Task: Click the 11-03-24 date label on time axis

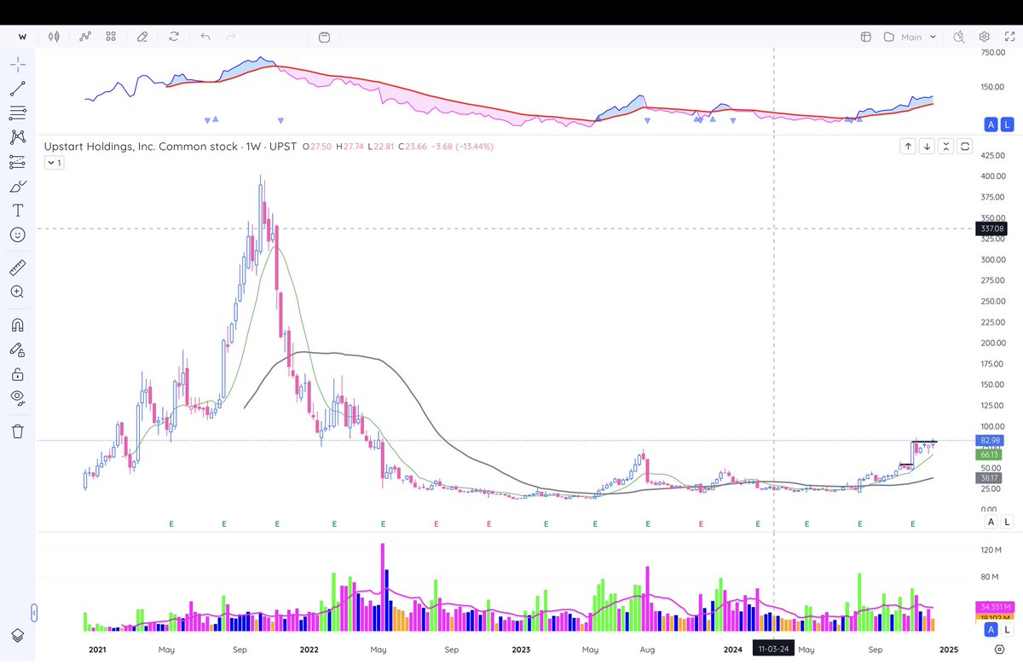Action: (772, 649)
